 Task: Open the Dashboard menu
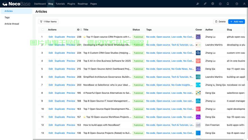40,4
